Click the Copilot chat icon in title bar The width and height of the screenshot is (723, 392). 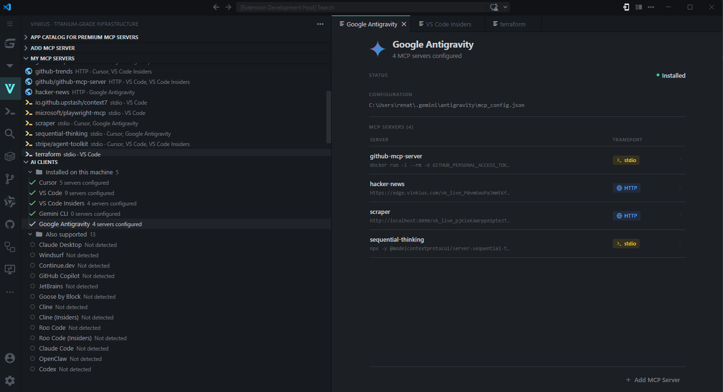click(494, 7)
